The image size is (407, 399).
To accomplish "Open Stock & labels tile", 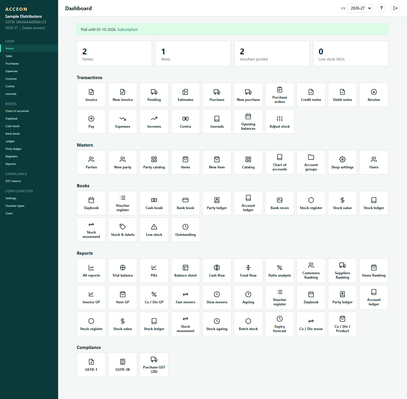I will [x=123, y=230].
